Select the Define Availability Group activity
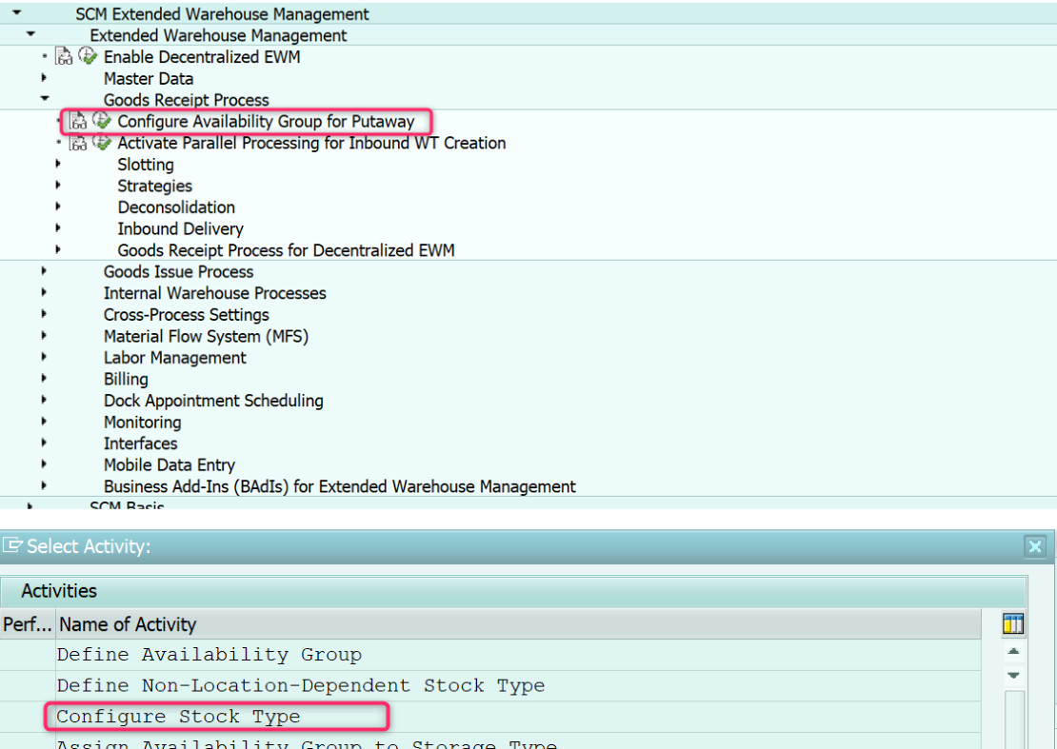This screenshot has width=1057, height=749. 209,655
